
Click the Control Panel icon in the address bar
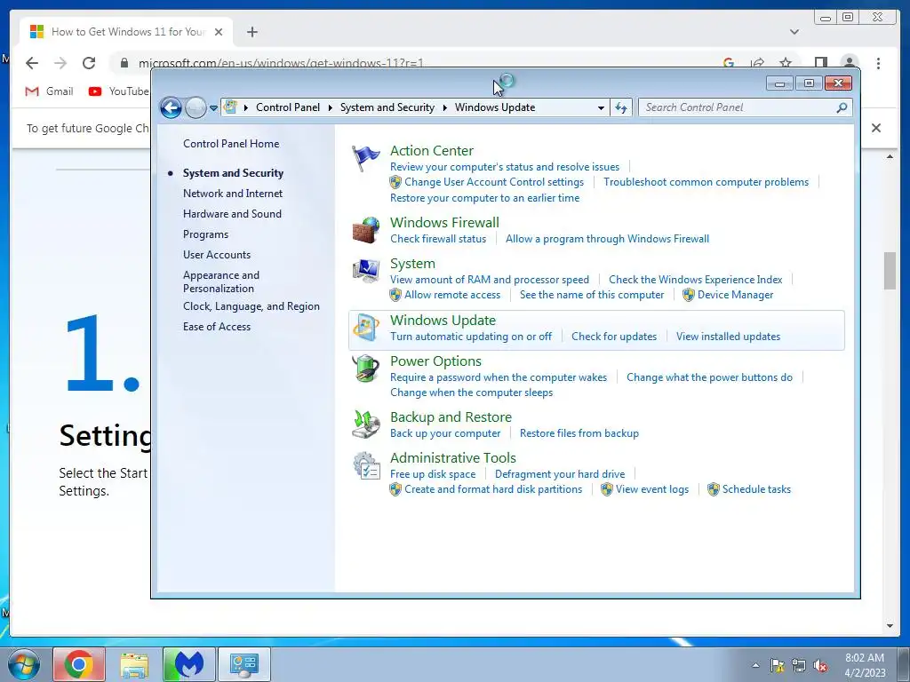pyautogui.click(x=230, y=107)
